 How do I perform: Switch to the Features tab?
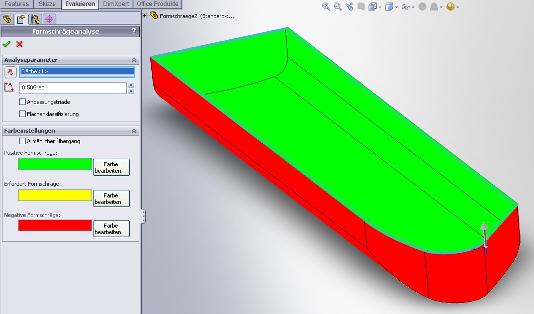(17, 4)
